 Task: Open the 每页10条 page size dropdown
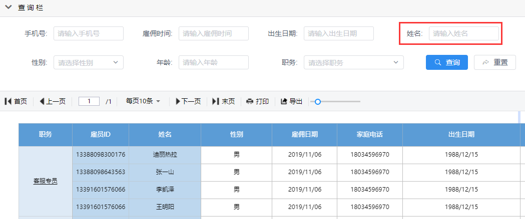143,101
